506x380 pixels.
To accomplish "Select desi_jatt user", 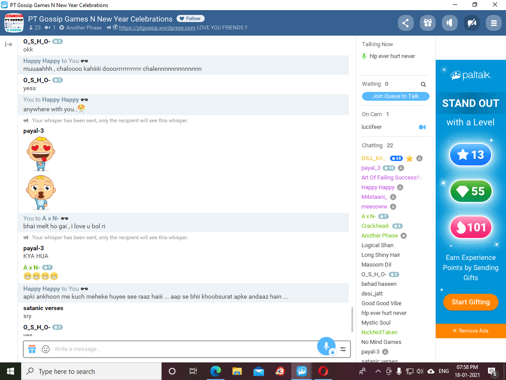I will tap(372, 294).
